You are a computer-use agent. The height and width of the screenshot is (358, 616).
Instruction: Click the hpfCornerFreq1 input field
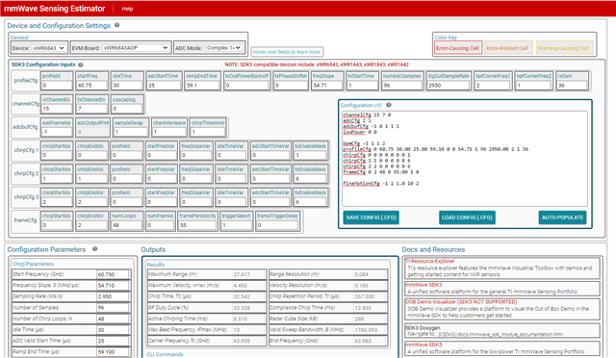493,86
